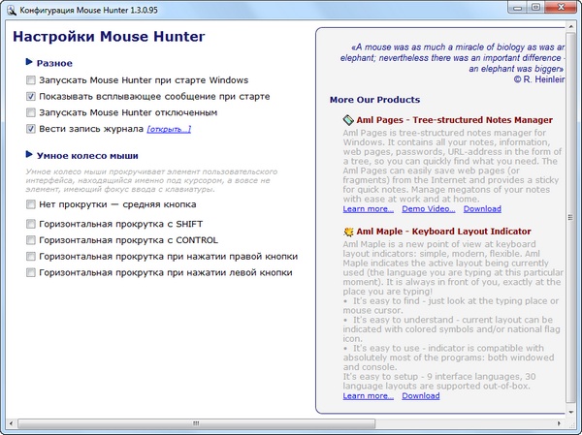
Task: Click the Aml Pages product icon
Action: (348, 120)
